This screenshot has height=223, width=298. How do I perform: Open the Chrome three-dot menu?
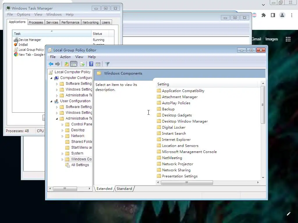pyautogui.click(x=292, y=15)
